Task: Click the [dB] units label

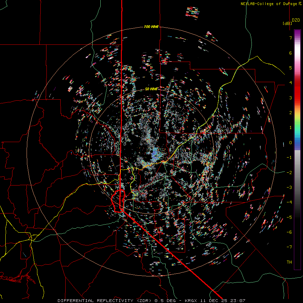Action: pos(288,23)
